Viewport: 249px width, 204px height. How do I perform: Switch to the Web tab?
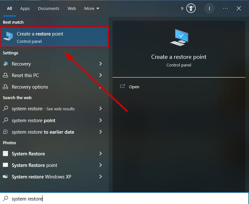tap(72, 8)
